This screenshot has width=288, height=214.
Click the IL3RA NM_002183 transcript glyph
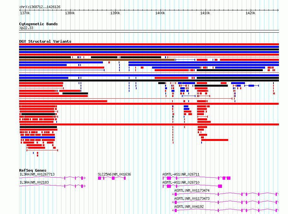(x=52, y=186)
